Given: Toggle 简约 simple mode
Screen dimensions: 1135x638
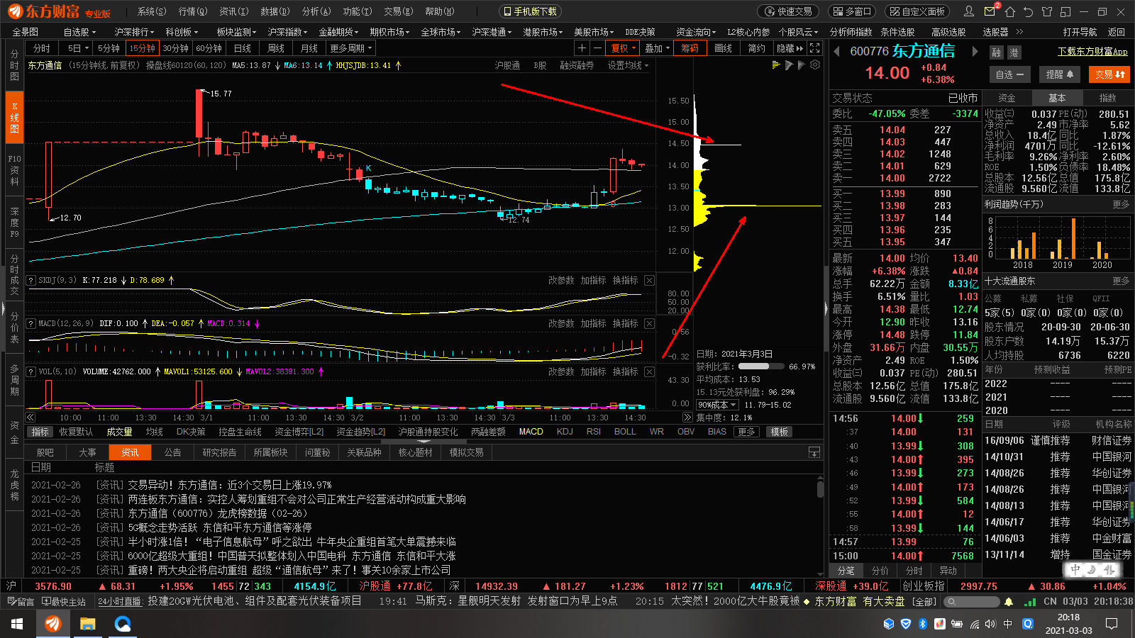Looking at the screenshot, I should tap(757, 48).
